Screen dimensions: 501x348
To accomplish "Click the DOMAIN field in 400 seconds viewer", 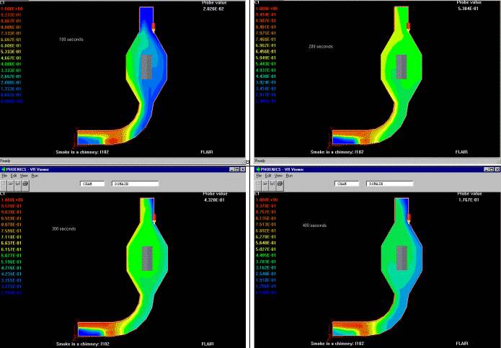I will click(390, 184).
